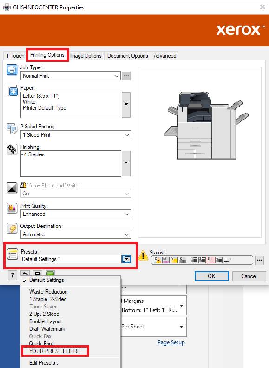Click the Presets text field
This screenshot has width=269, height=368.
point(71,259)
